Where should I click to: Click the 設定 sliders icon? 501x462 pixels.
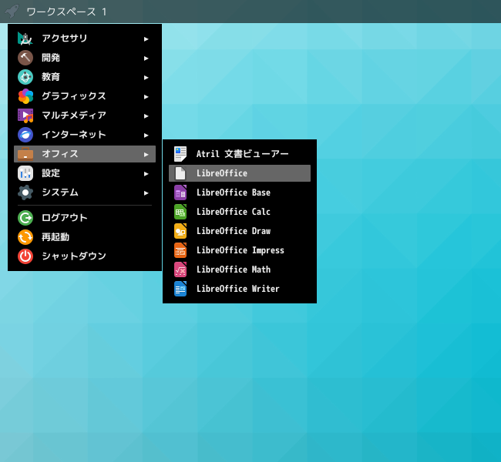(25, 173)
